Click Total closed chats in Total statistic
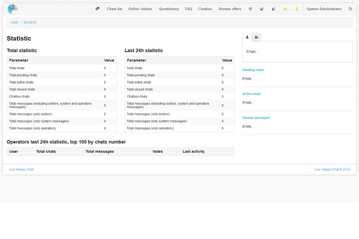359x239 pixels. [x=62, y=90]
